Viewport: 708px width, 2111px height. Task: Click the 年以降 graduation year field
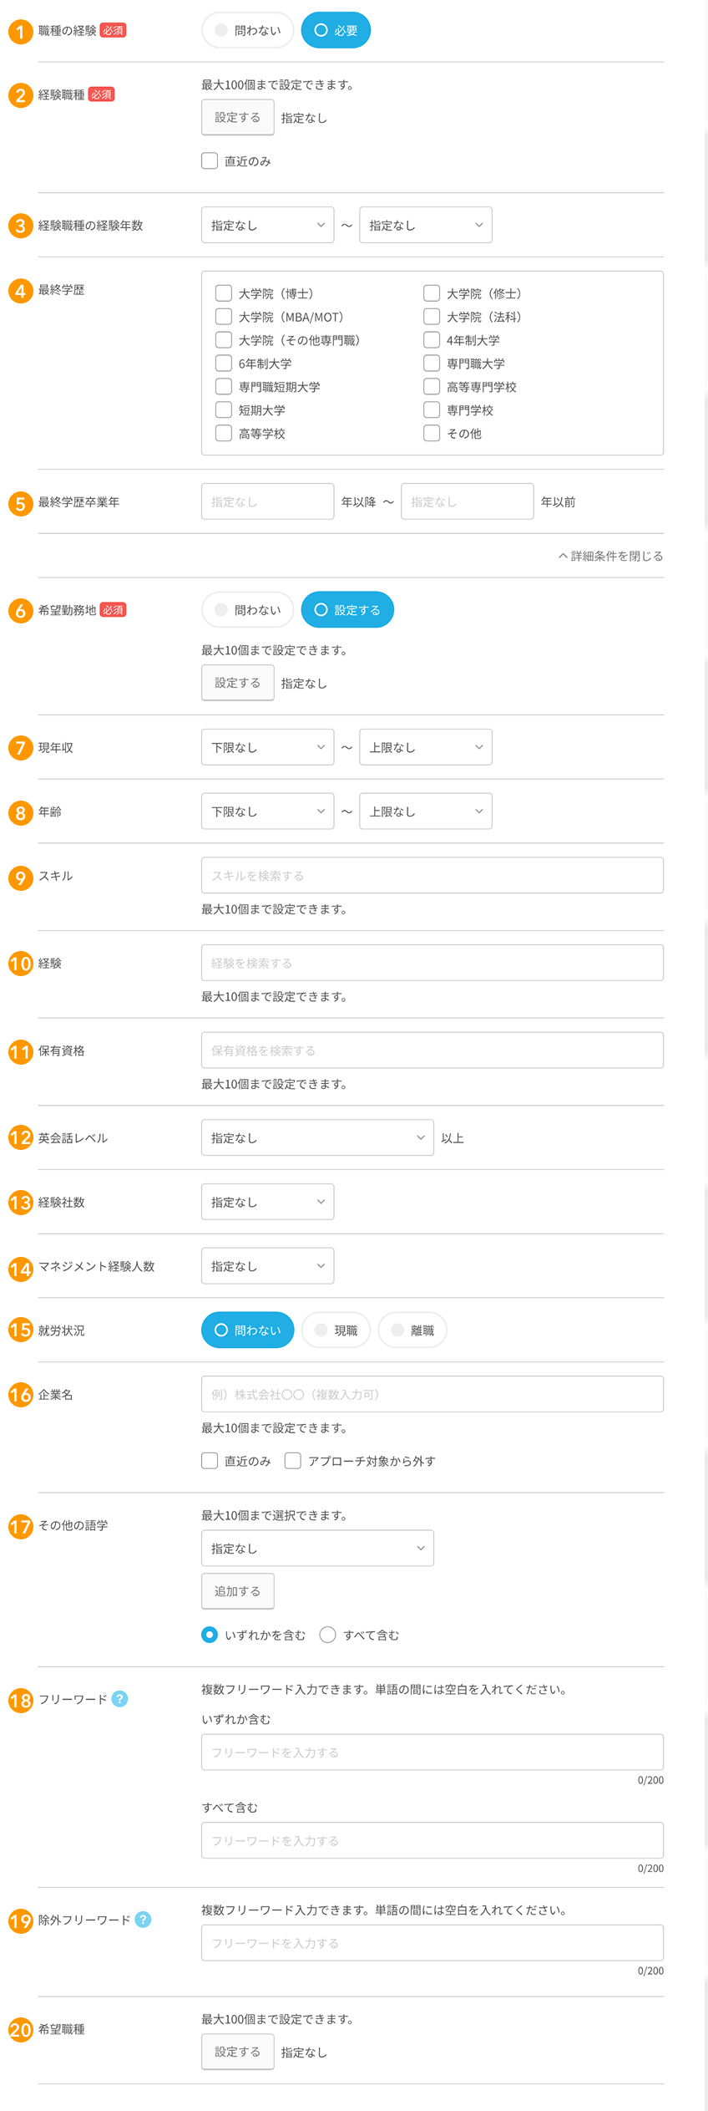pyautogui.click(x=267, y=501)
